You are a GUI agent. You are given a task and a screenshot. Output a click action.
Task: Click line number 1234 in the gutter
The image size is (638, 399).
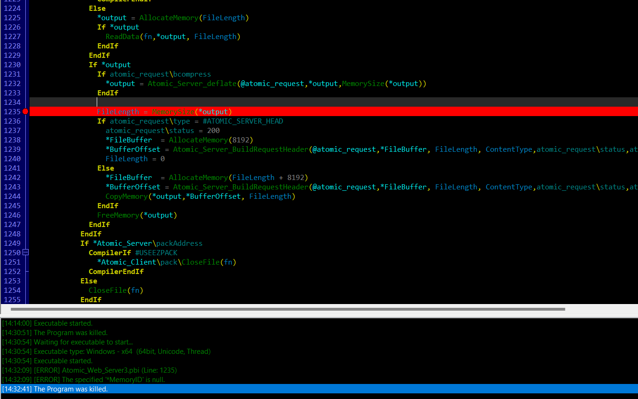12,102
